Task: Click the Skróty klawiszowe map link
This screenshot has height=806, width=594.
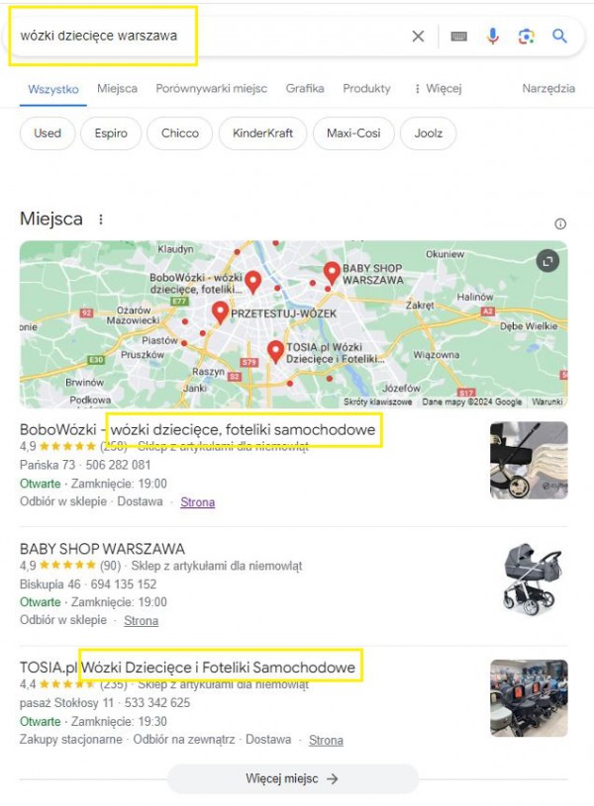Action: point(378,402)
